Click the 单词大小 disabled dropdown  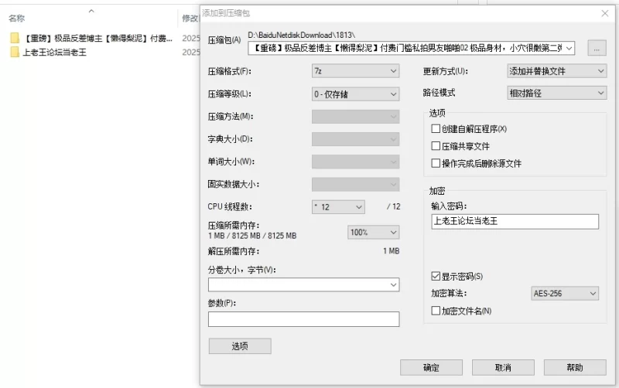click(x=355, y=162)
